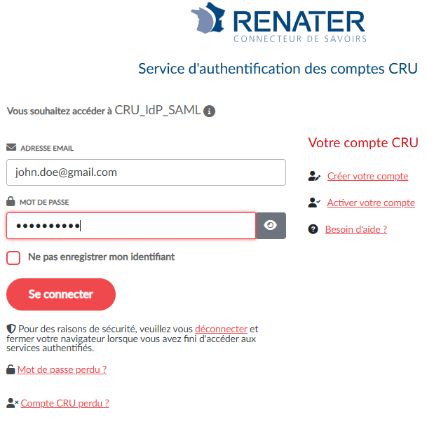Follow the déconnecter link
This screenshot has width=427, height=422.
221,329
